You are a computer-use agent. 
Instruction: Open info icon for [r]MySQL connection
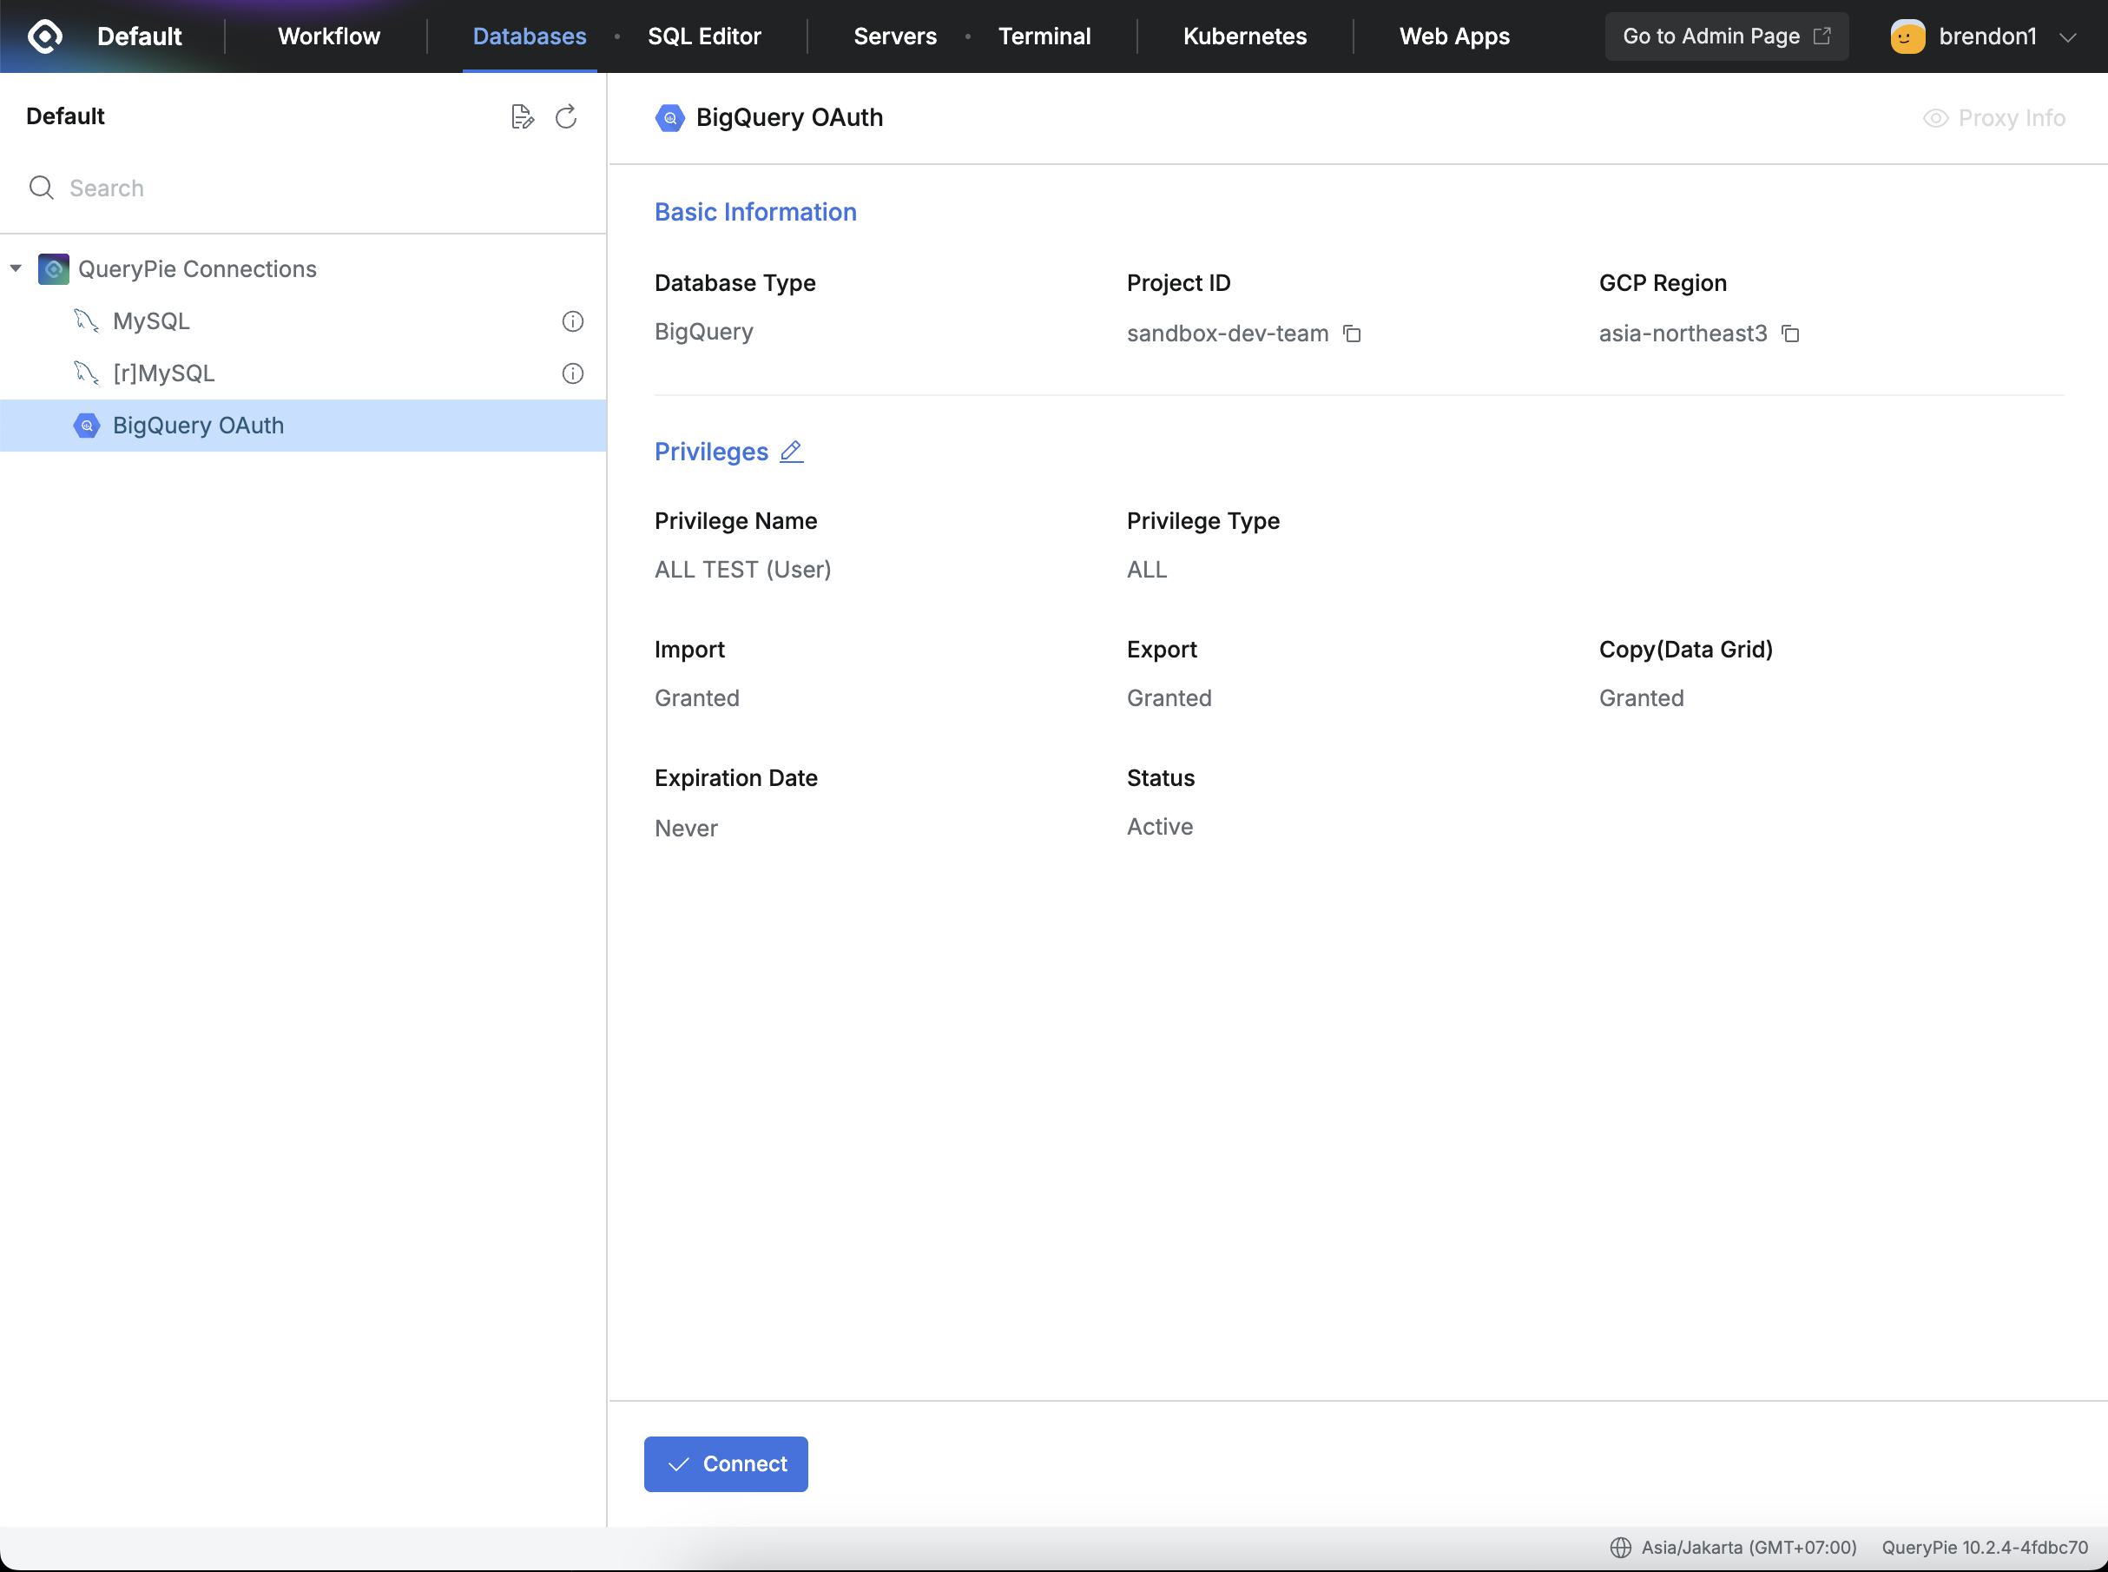click(x=573, y=374)
